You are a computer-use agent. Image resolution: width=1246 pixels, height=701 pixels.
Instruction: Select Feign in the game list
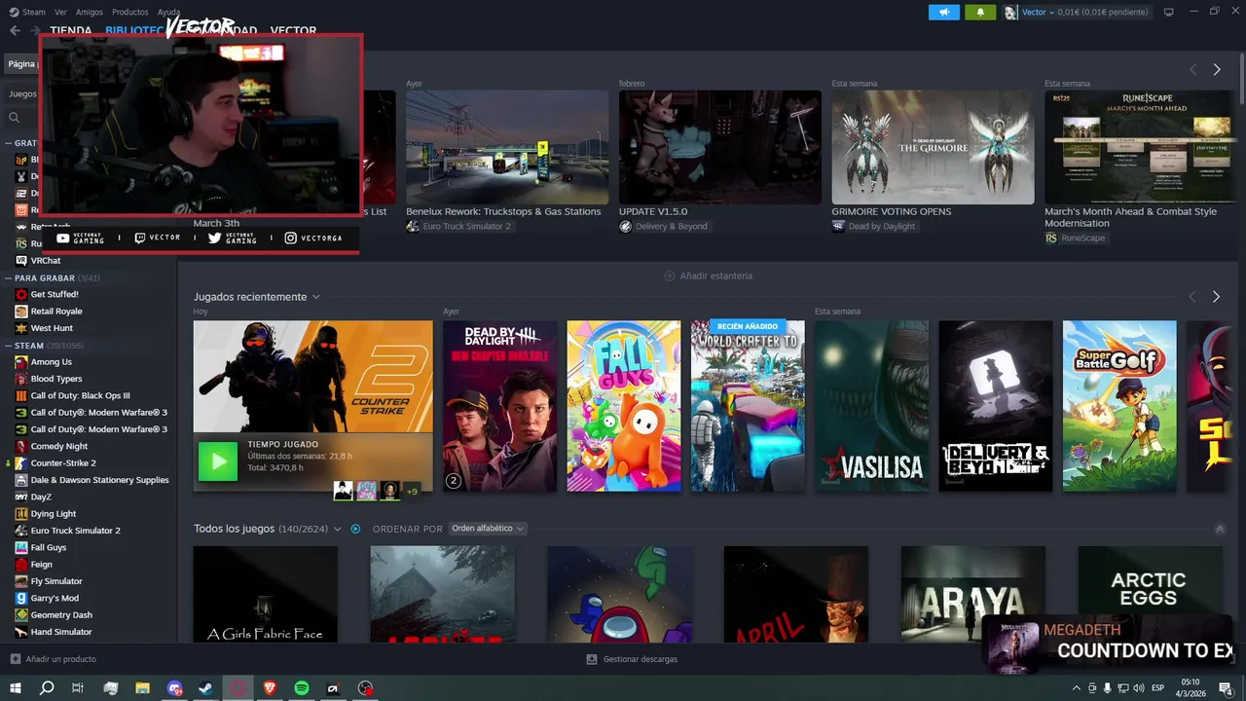pyautogui.click(x=42, y=565)
